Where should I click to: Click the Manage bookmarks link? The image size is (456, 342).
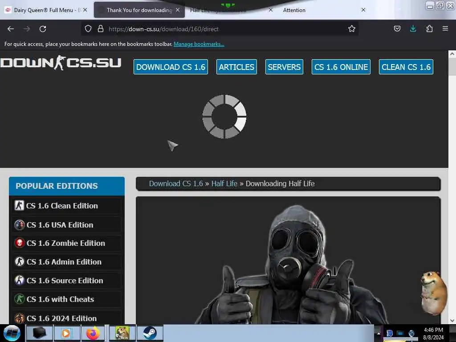coord(199,44)
